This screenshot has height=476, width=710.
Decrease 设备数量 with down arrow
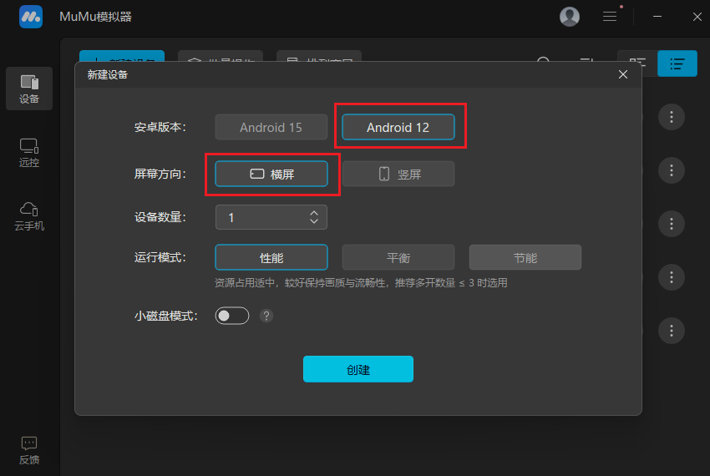click(x=314, y=221)
